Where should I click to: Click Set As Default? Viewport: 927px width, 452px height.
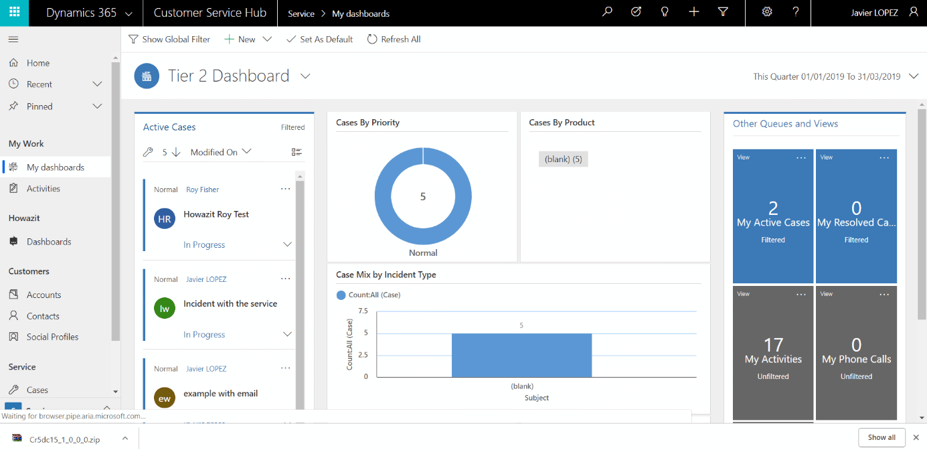319,40
